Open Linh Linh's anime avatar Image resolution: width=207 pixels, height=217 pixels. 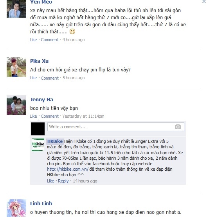click(16, 208)
